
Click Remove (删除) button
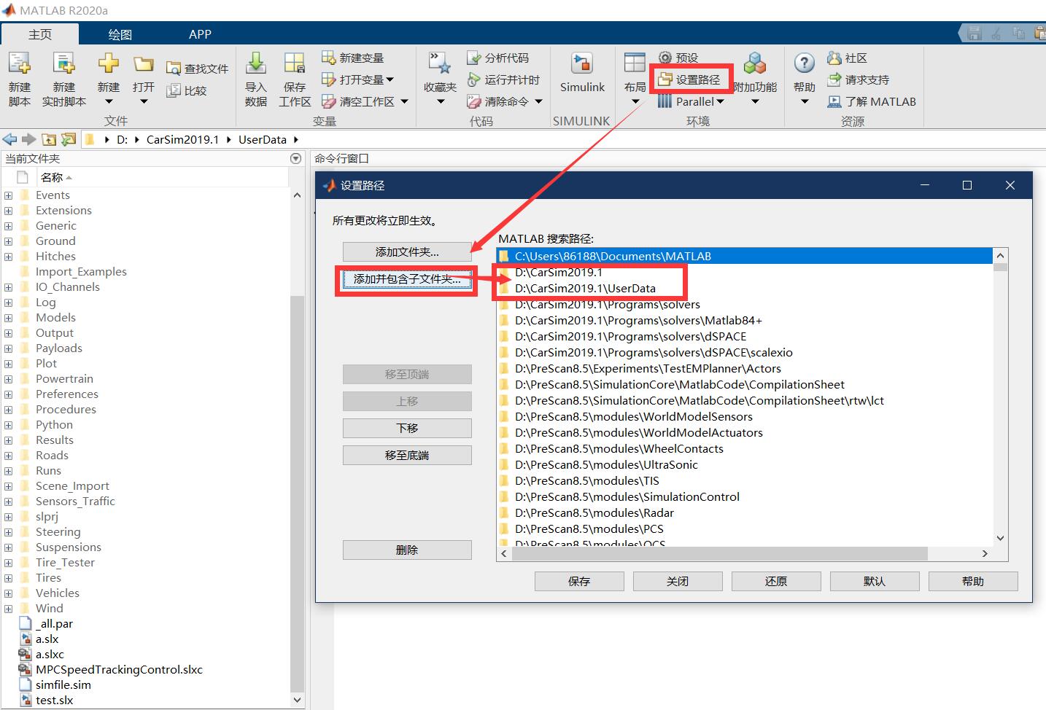tap(407, 550)
